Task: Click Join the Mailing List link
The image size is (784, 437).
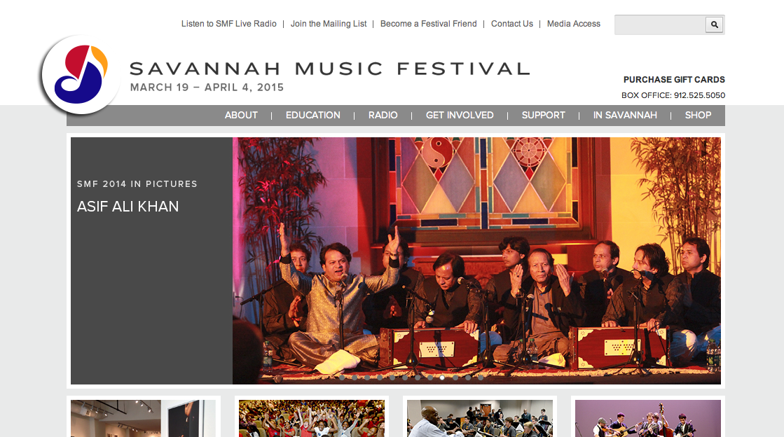Action: pos(329,24)
